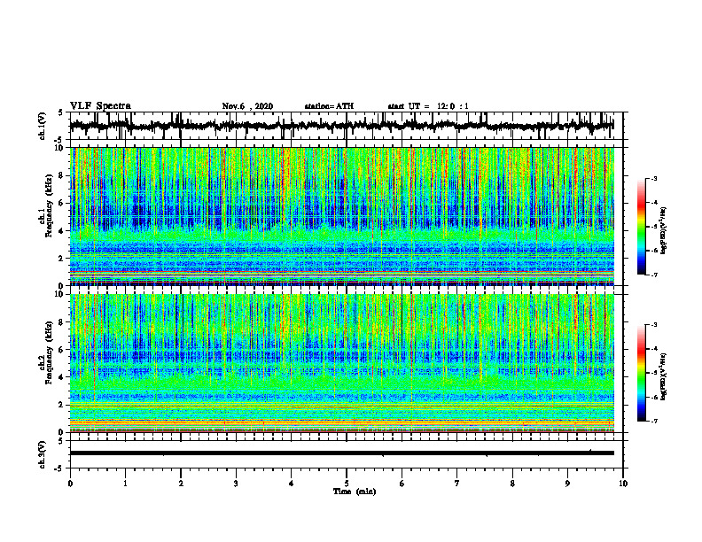Image resolution: width=702 pixels, height=542 pixels.
Task: Click the ch.1 "Frequency (kHz)" axis label
Action: click(50, 207)
